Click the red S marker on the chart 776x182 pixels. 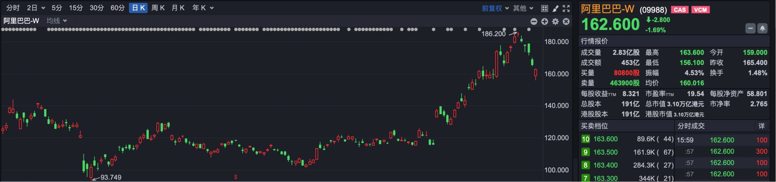pos(236,177)
